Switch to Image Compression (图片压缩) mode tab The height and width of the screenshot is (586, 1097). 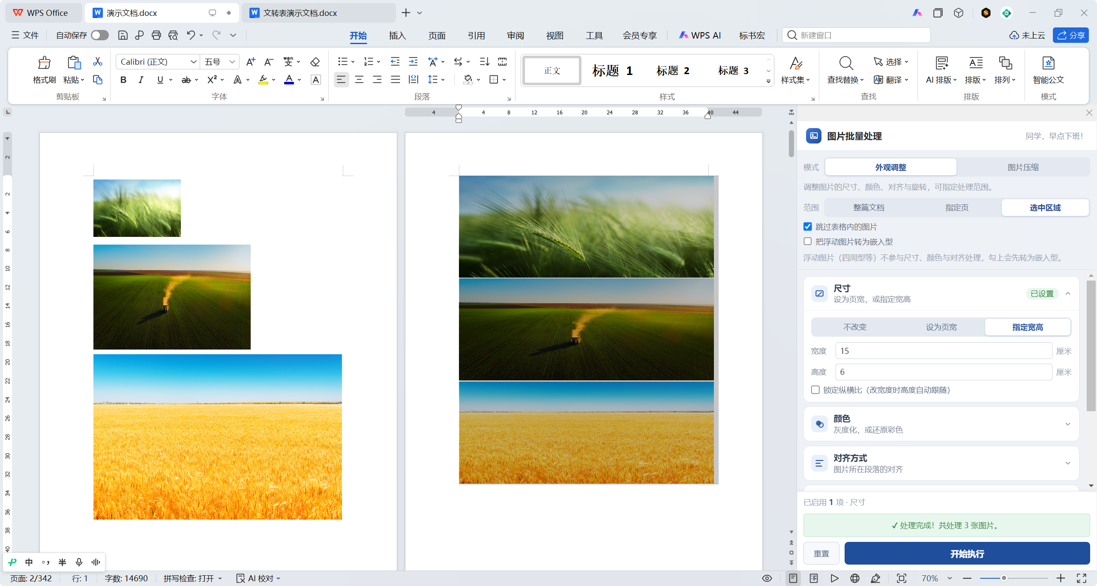coord(1023,167)
